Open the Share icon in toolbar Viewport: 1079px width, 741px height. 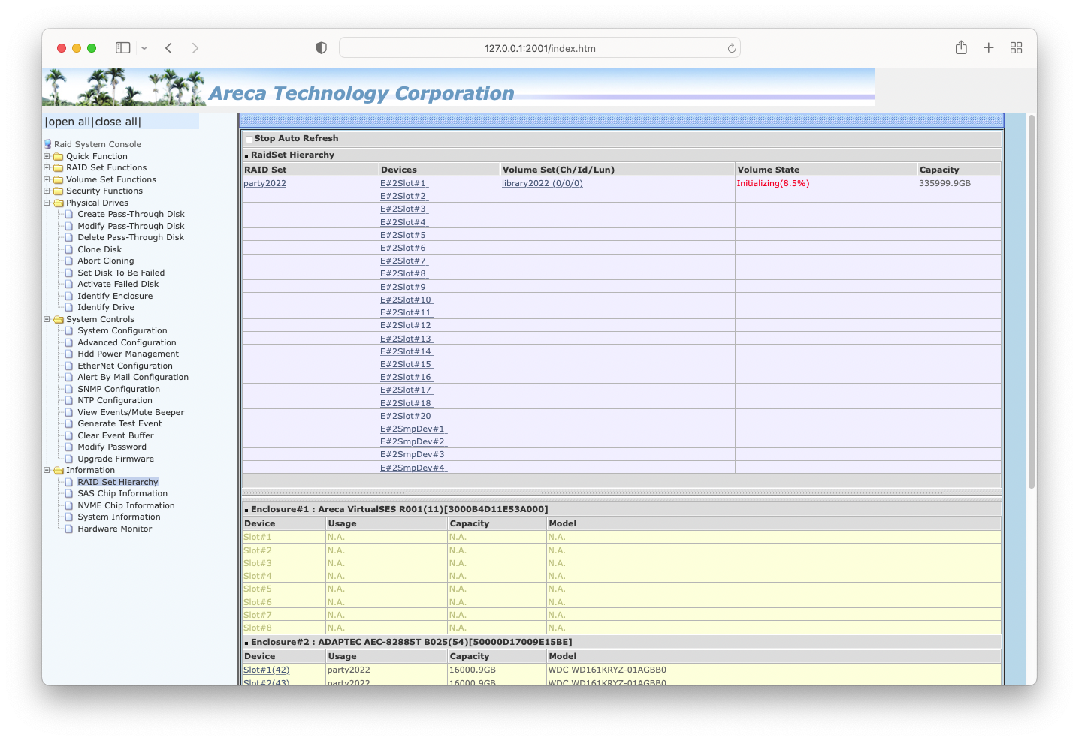point(961,48)
